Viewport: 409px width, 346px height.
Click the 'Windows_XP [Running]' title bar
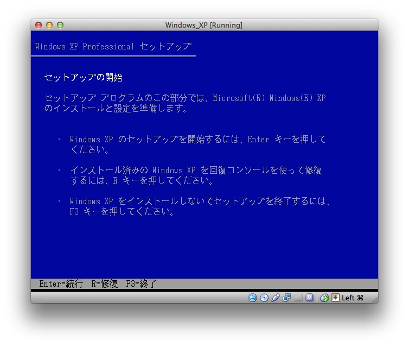(x=204, y=25)
